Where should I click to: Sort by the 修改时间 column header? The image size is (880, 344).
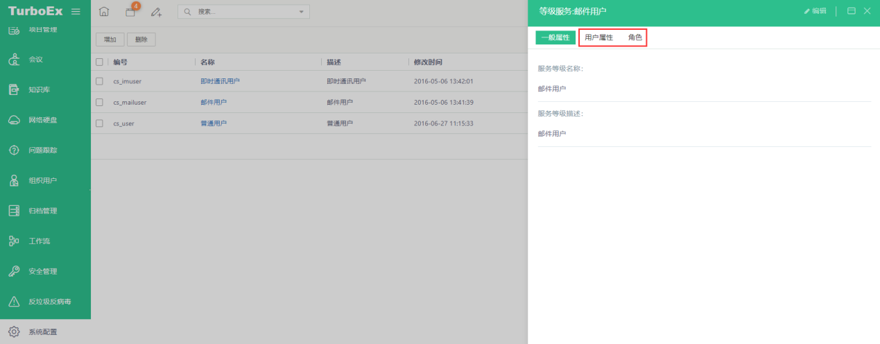click(428, 62)
